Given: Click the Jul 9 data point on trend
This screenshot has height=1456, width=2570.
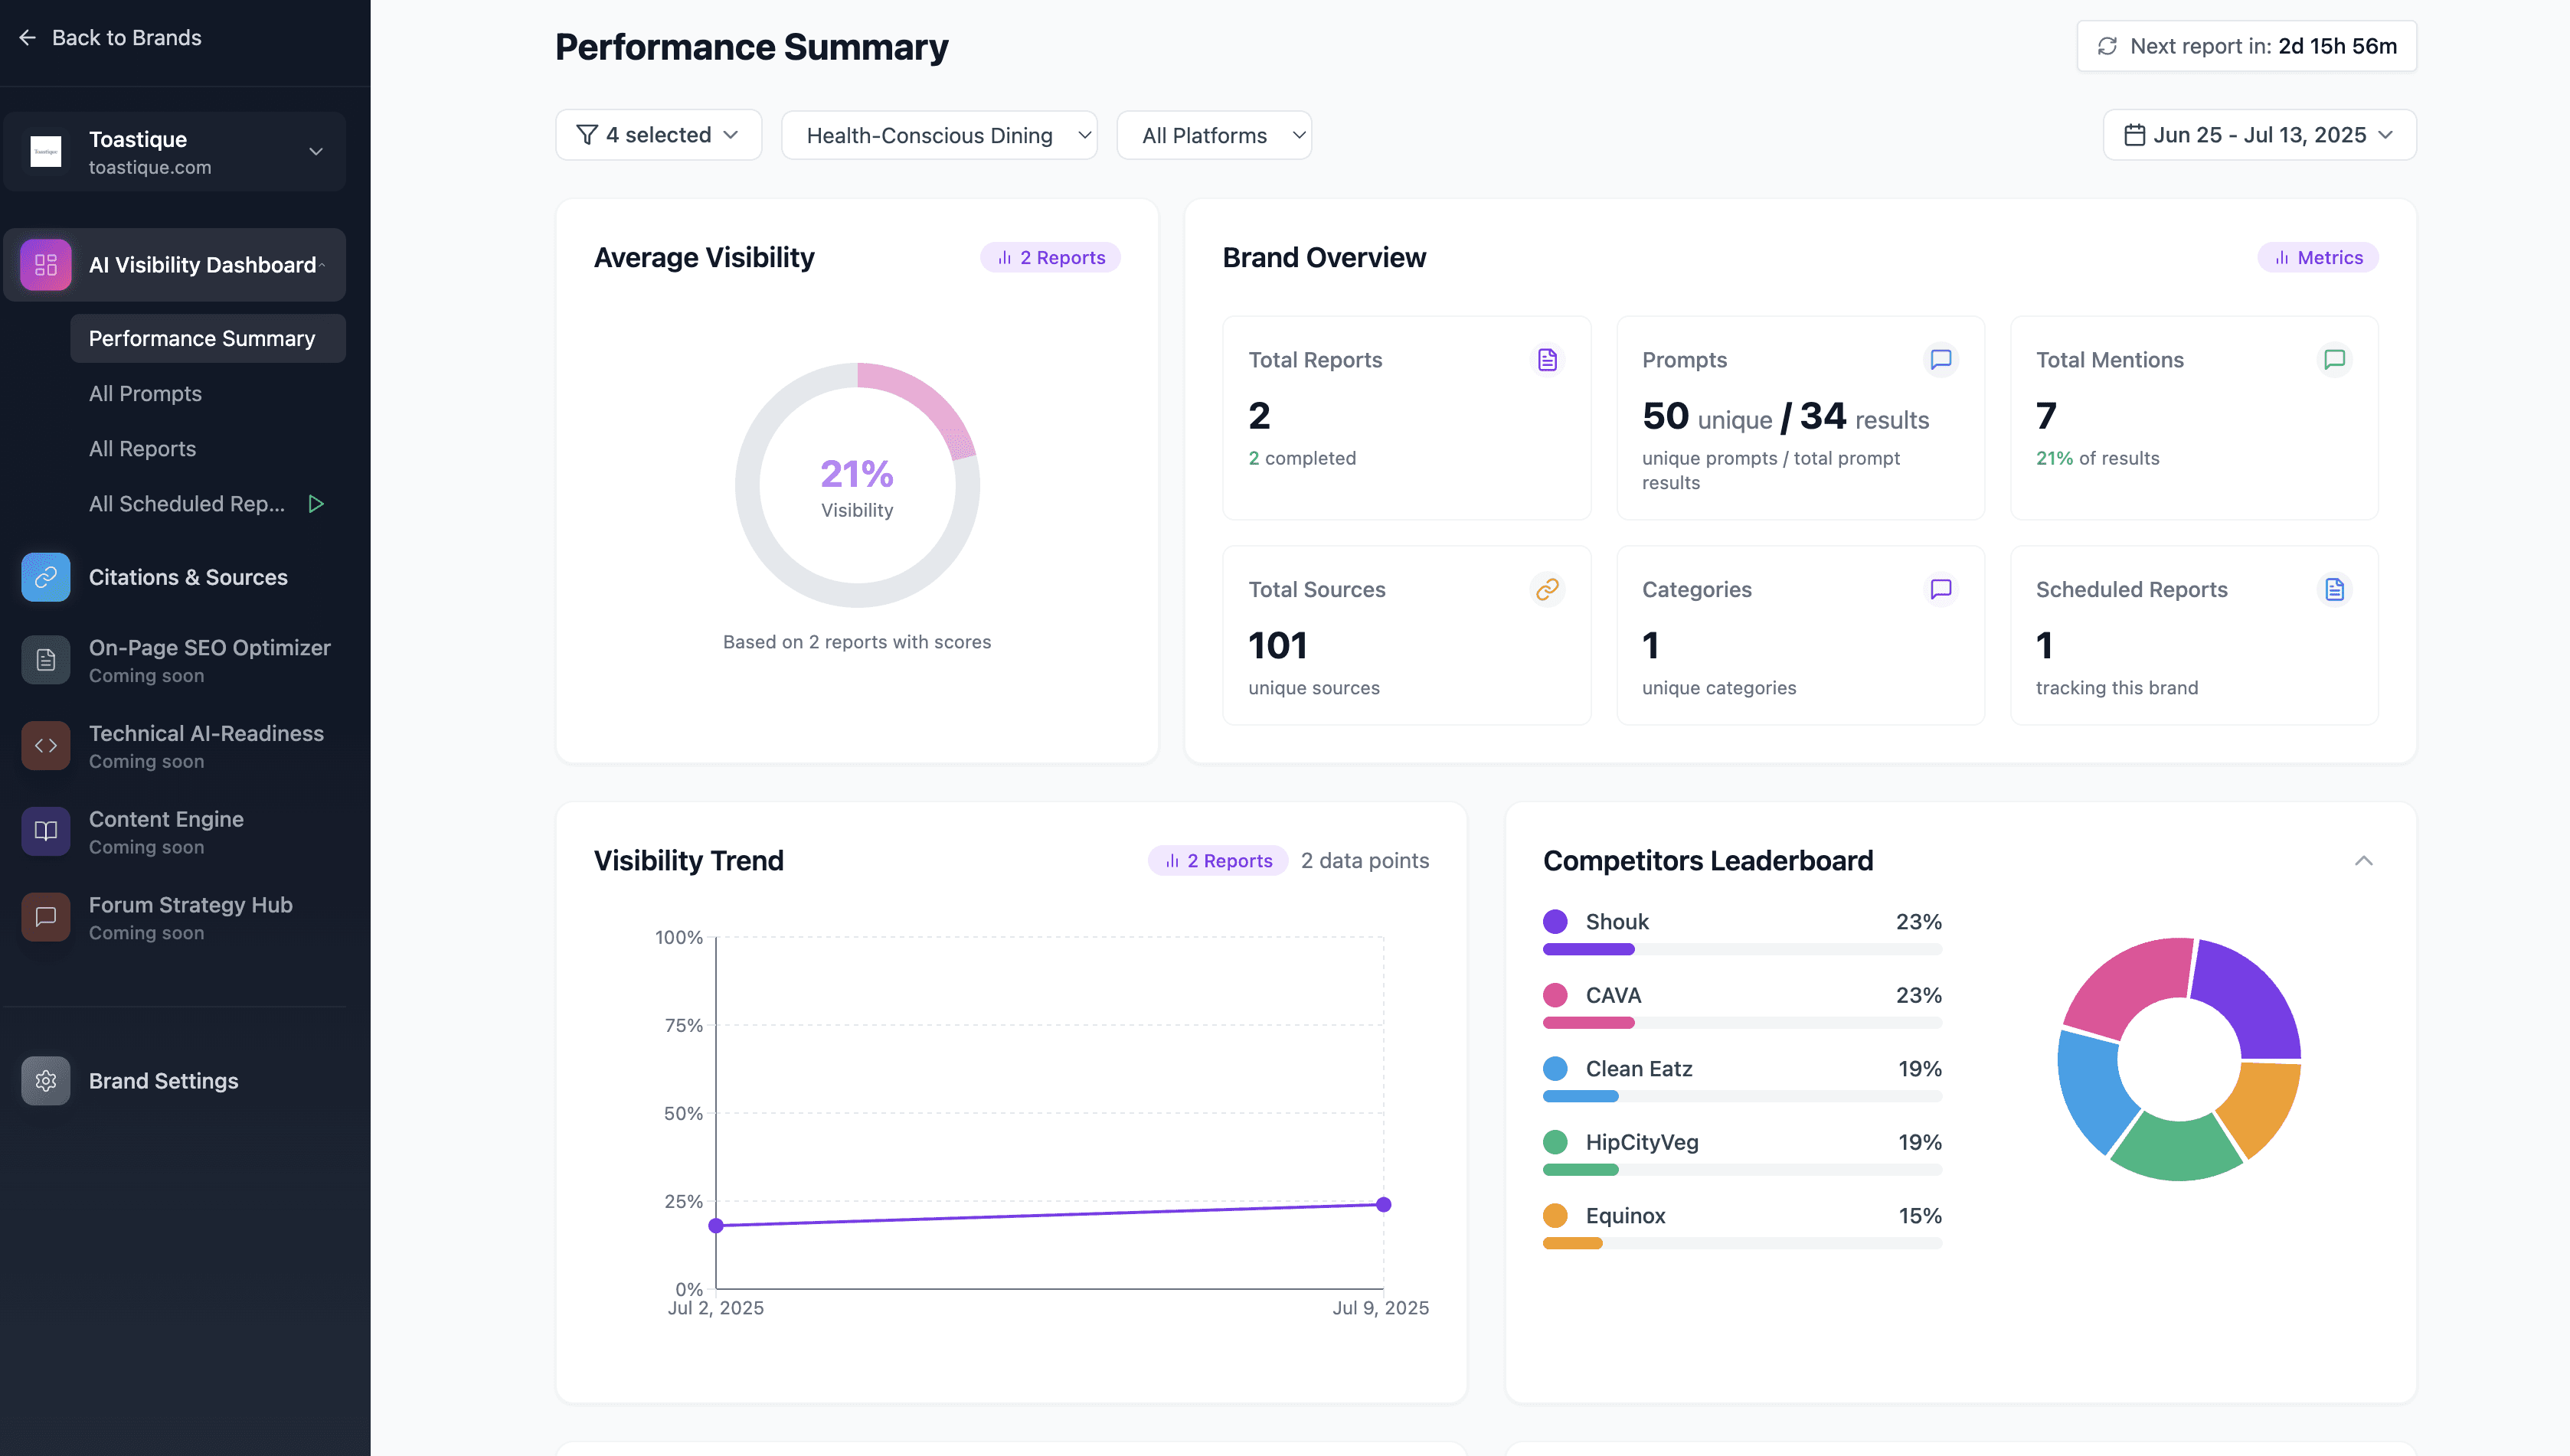Looking at the screenshot, I should click(1384, 1204).
